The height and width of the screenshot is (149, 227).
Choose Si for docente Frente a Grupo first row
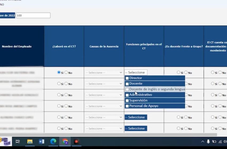(178, 72)
